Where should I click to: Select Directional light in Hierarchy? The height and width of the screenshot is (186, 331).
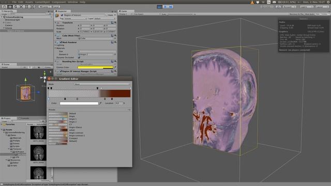coord(12,20)
